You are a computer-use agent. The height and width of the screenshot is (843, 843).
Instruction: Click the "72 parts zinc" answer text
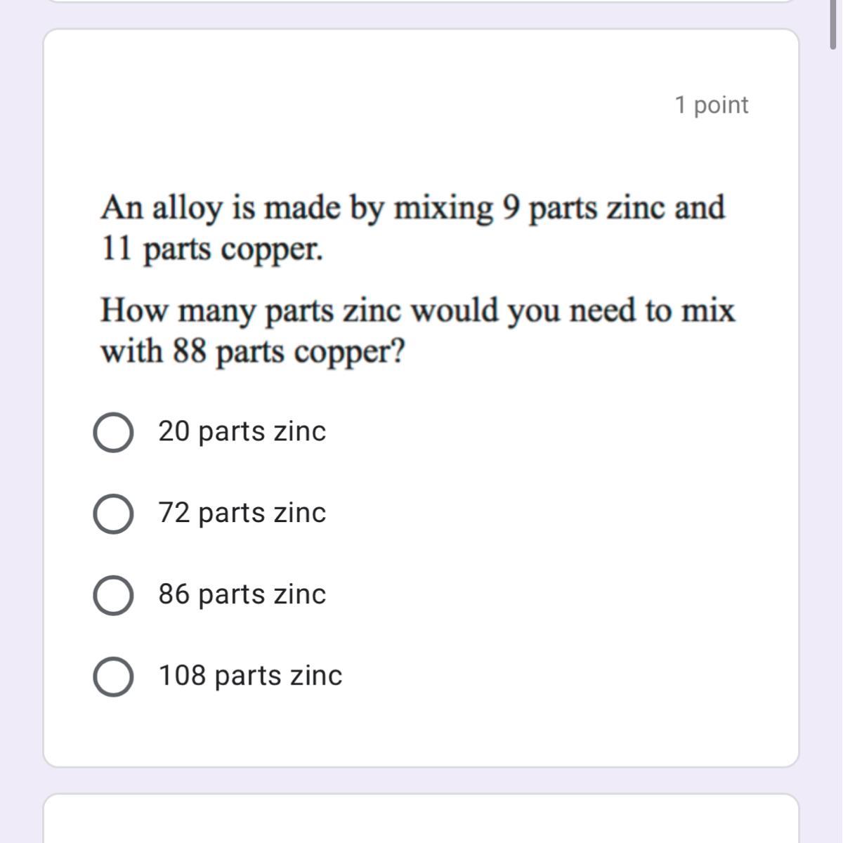point(242,513)
